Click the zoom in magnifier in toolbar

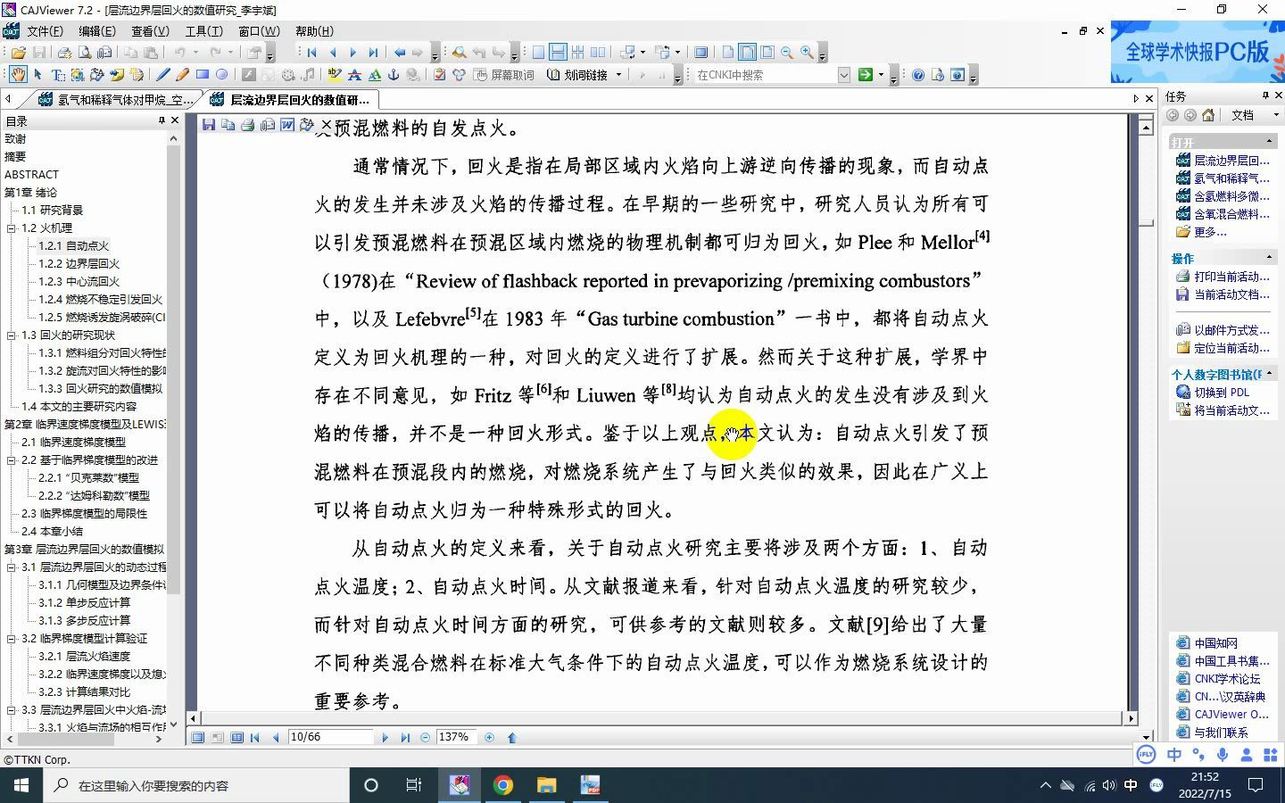pyautogui.click(x=807, y=53)
